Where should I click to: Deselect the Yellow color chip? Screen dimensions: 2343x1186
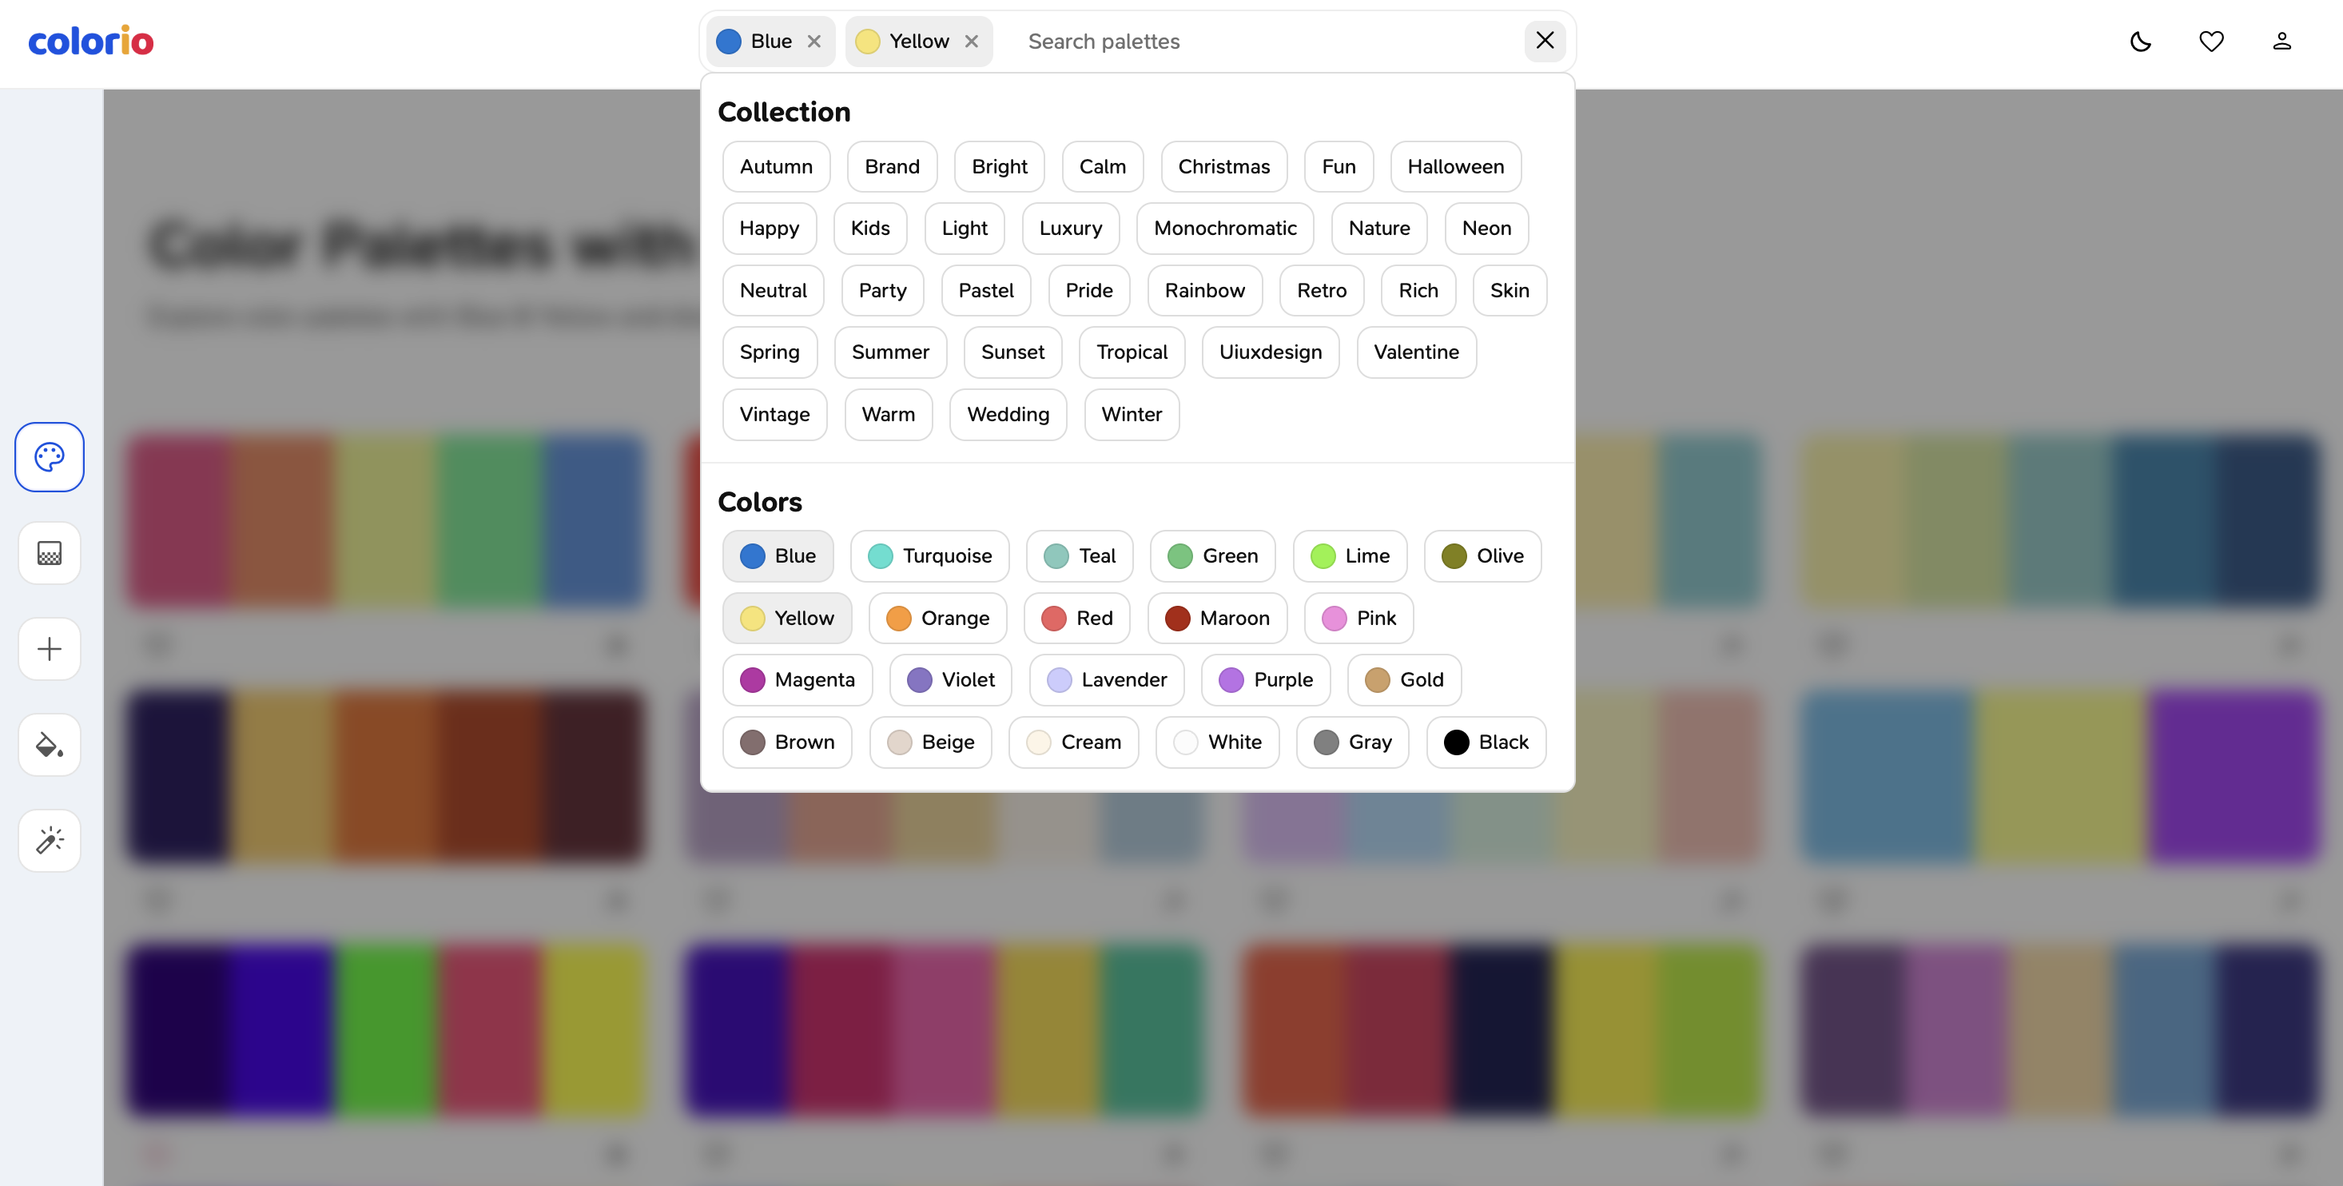pos(787,618)
